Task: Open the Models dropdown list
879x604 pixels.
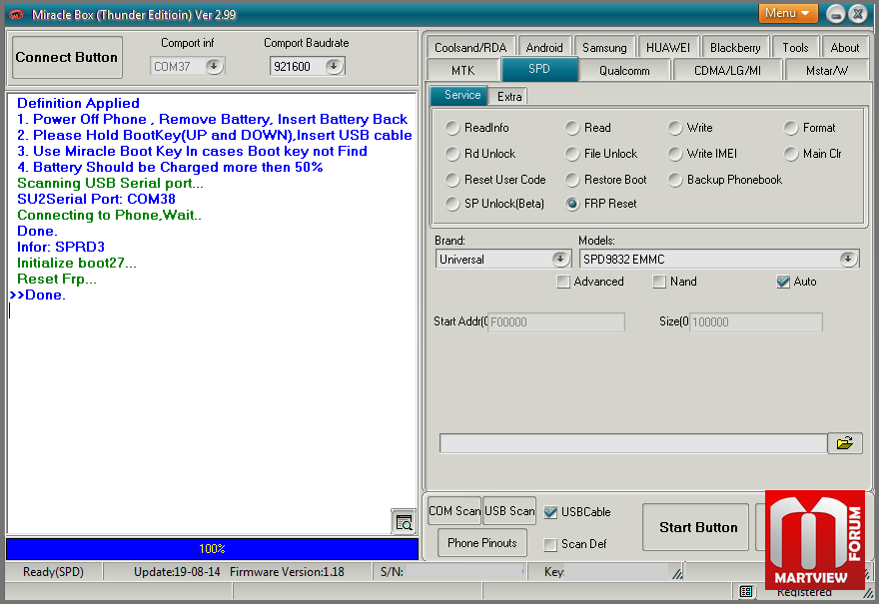Action: coord(848,260)
